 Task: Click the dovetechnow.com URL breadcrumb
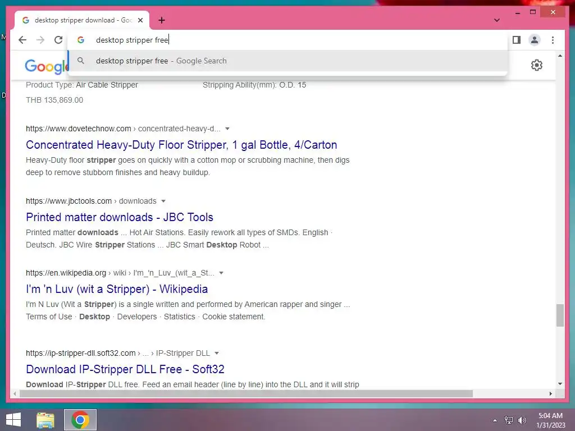[x=123, y=129]
